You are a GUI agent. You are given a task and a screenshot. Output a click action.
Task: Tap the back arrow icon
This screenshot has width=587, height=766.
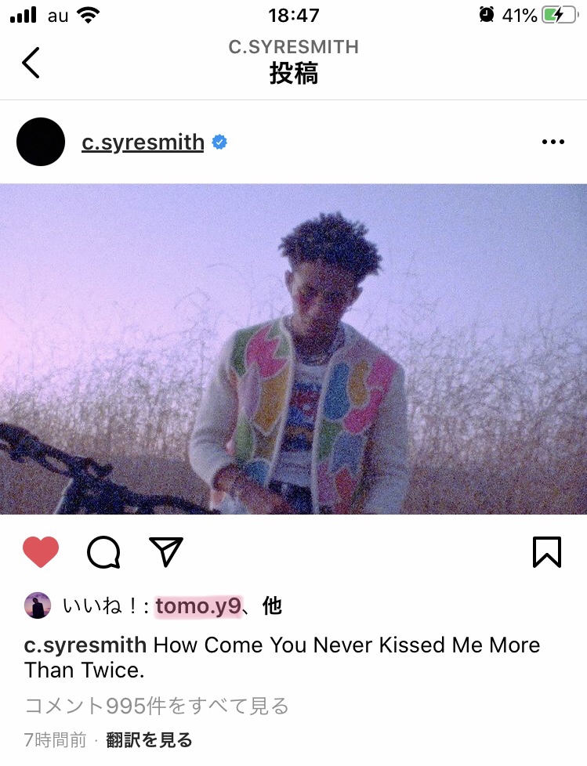tap(31, 63)
